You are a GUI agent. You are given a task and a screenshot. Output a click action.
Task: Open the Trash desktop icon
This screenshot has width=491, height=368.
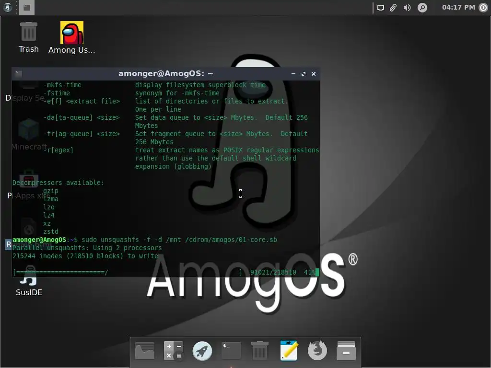28,37
